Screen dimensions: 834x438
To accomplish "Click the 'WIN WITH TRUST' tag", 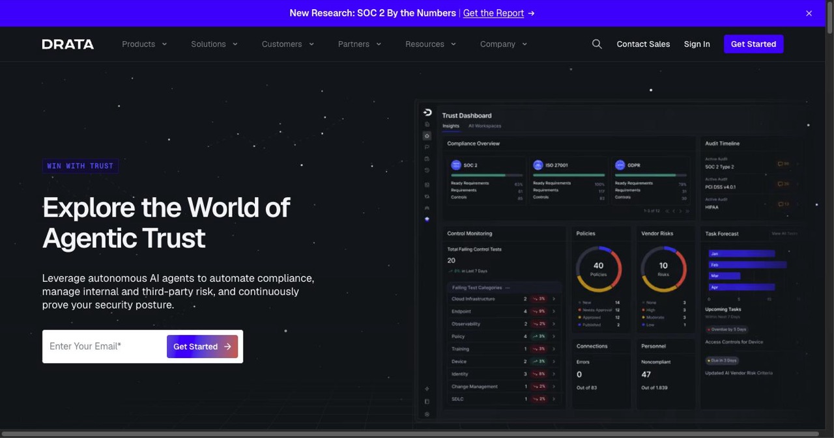I will coord(80,166).
